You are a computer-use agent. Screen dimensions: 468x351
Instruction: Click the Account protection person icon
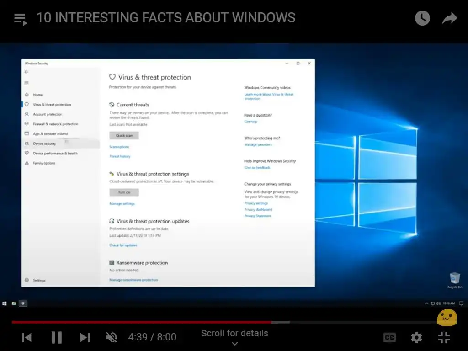[27, 114]
